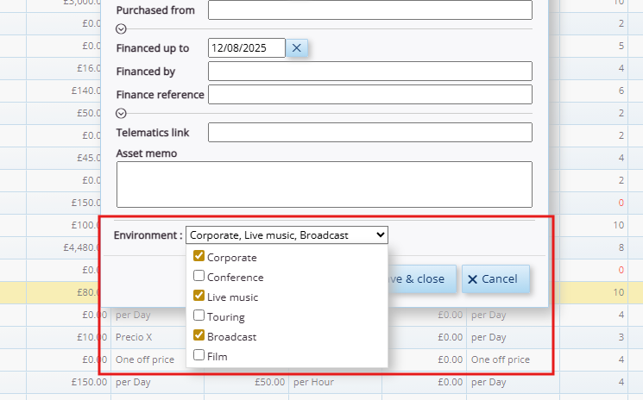Click inside the Asset memo text area
Screen dimensions: 643x400
click(x=325, y=184)
